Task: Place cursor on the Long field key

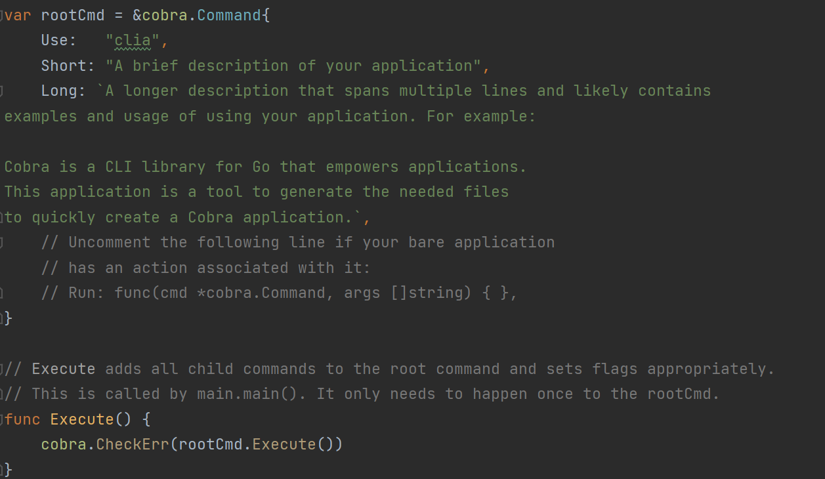Action: [59, 91]
